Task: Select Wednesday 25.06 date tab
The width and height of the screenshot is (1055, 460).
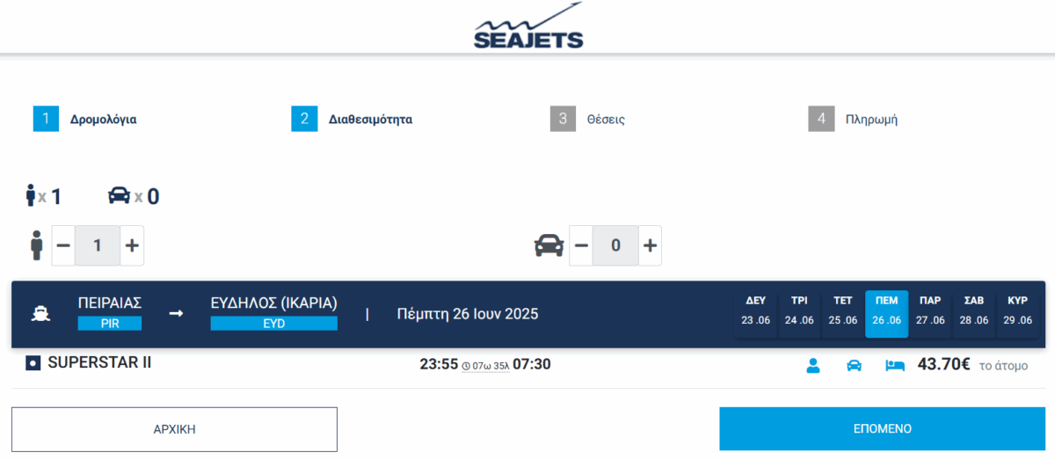Action: pos(843,314)
